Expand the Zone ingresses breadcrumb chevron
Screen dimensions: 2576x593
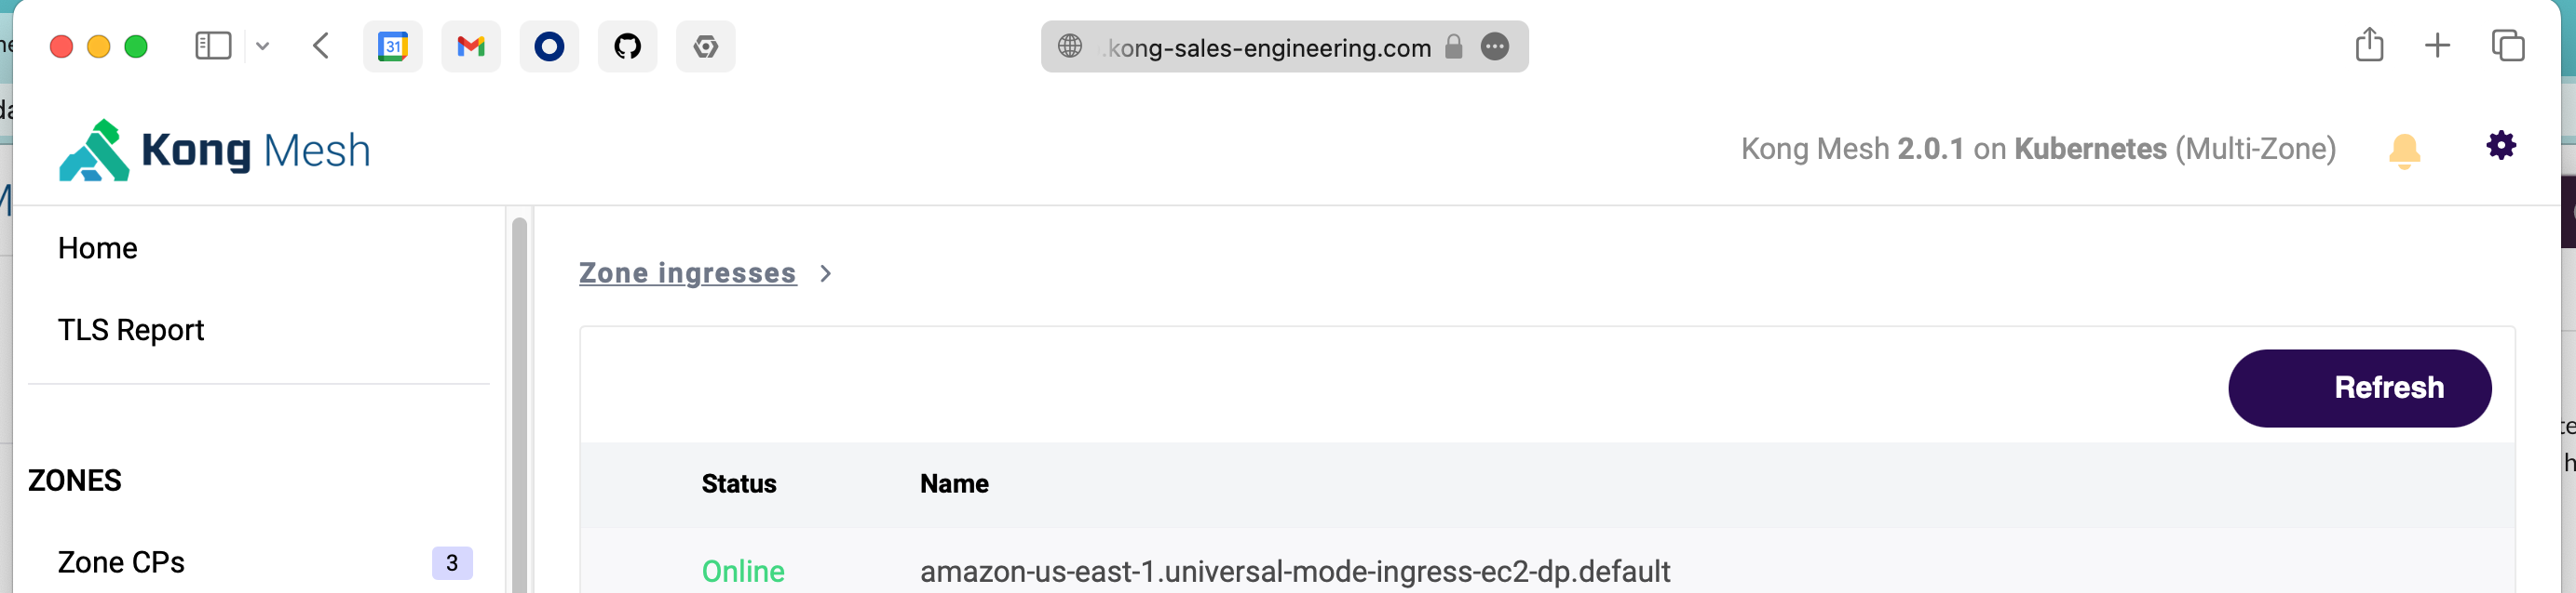826,273
